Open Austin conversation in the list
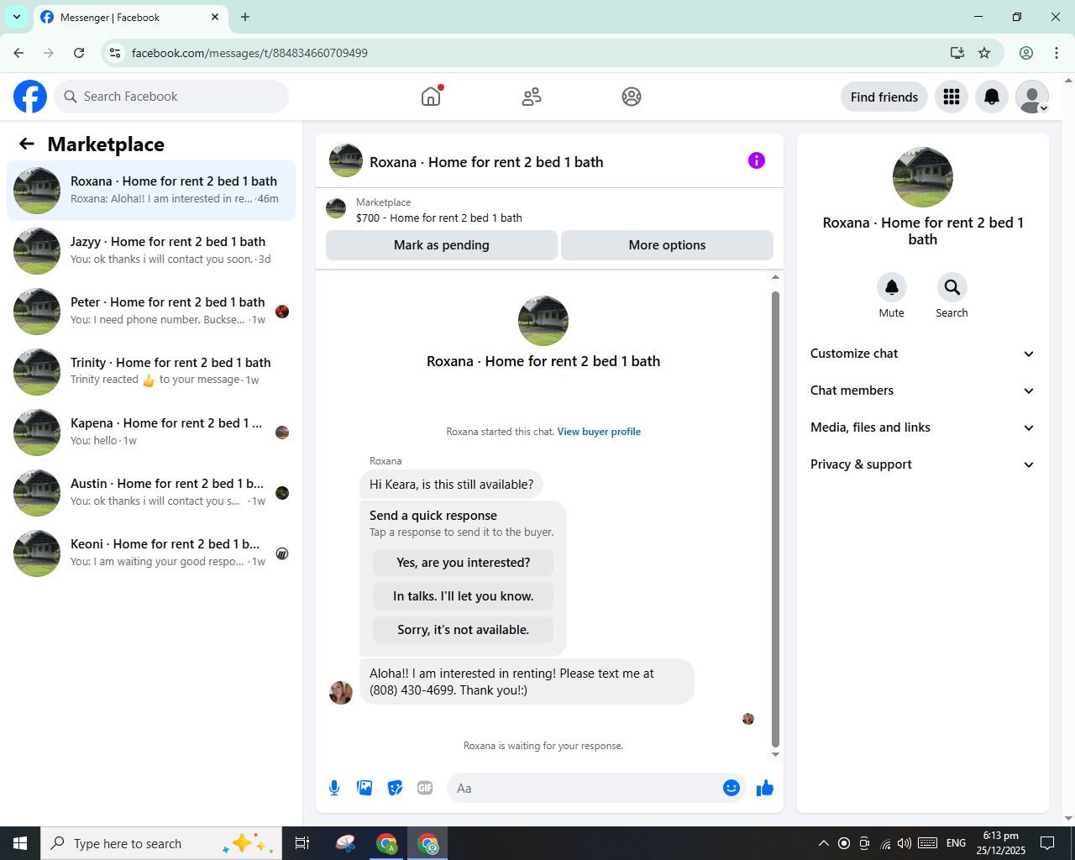 (151, 493)
